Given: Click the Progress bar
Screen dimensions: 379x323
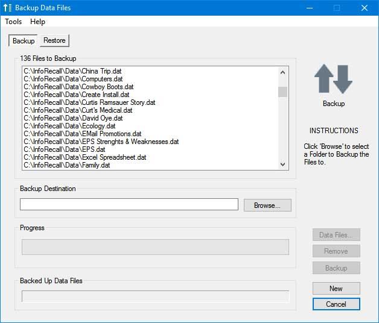Looking at the screenshot, I should 155,247.
